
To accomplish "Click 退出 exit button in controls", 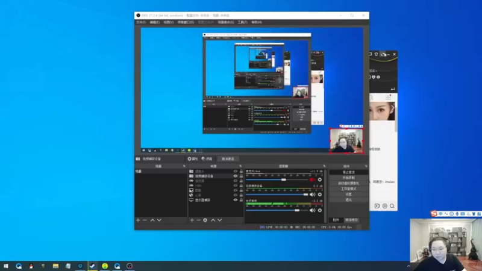I will pos(349,200).
